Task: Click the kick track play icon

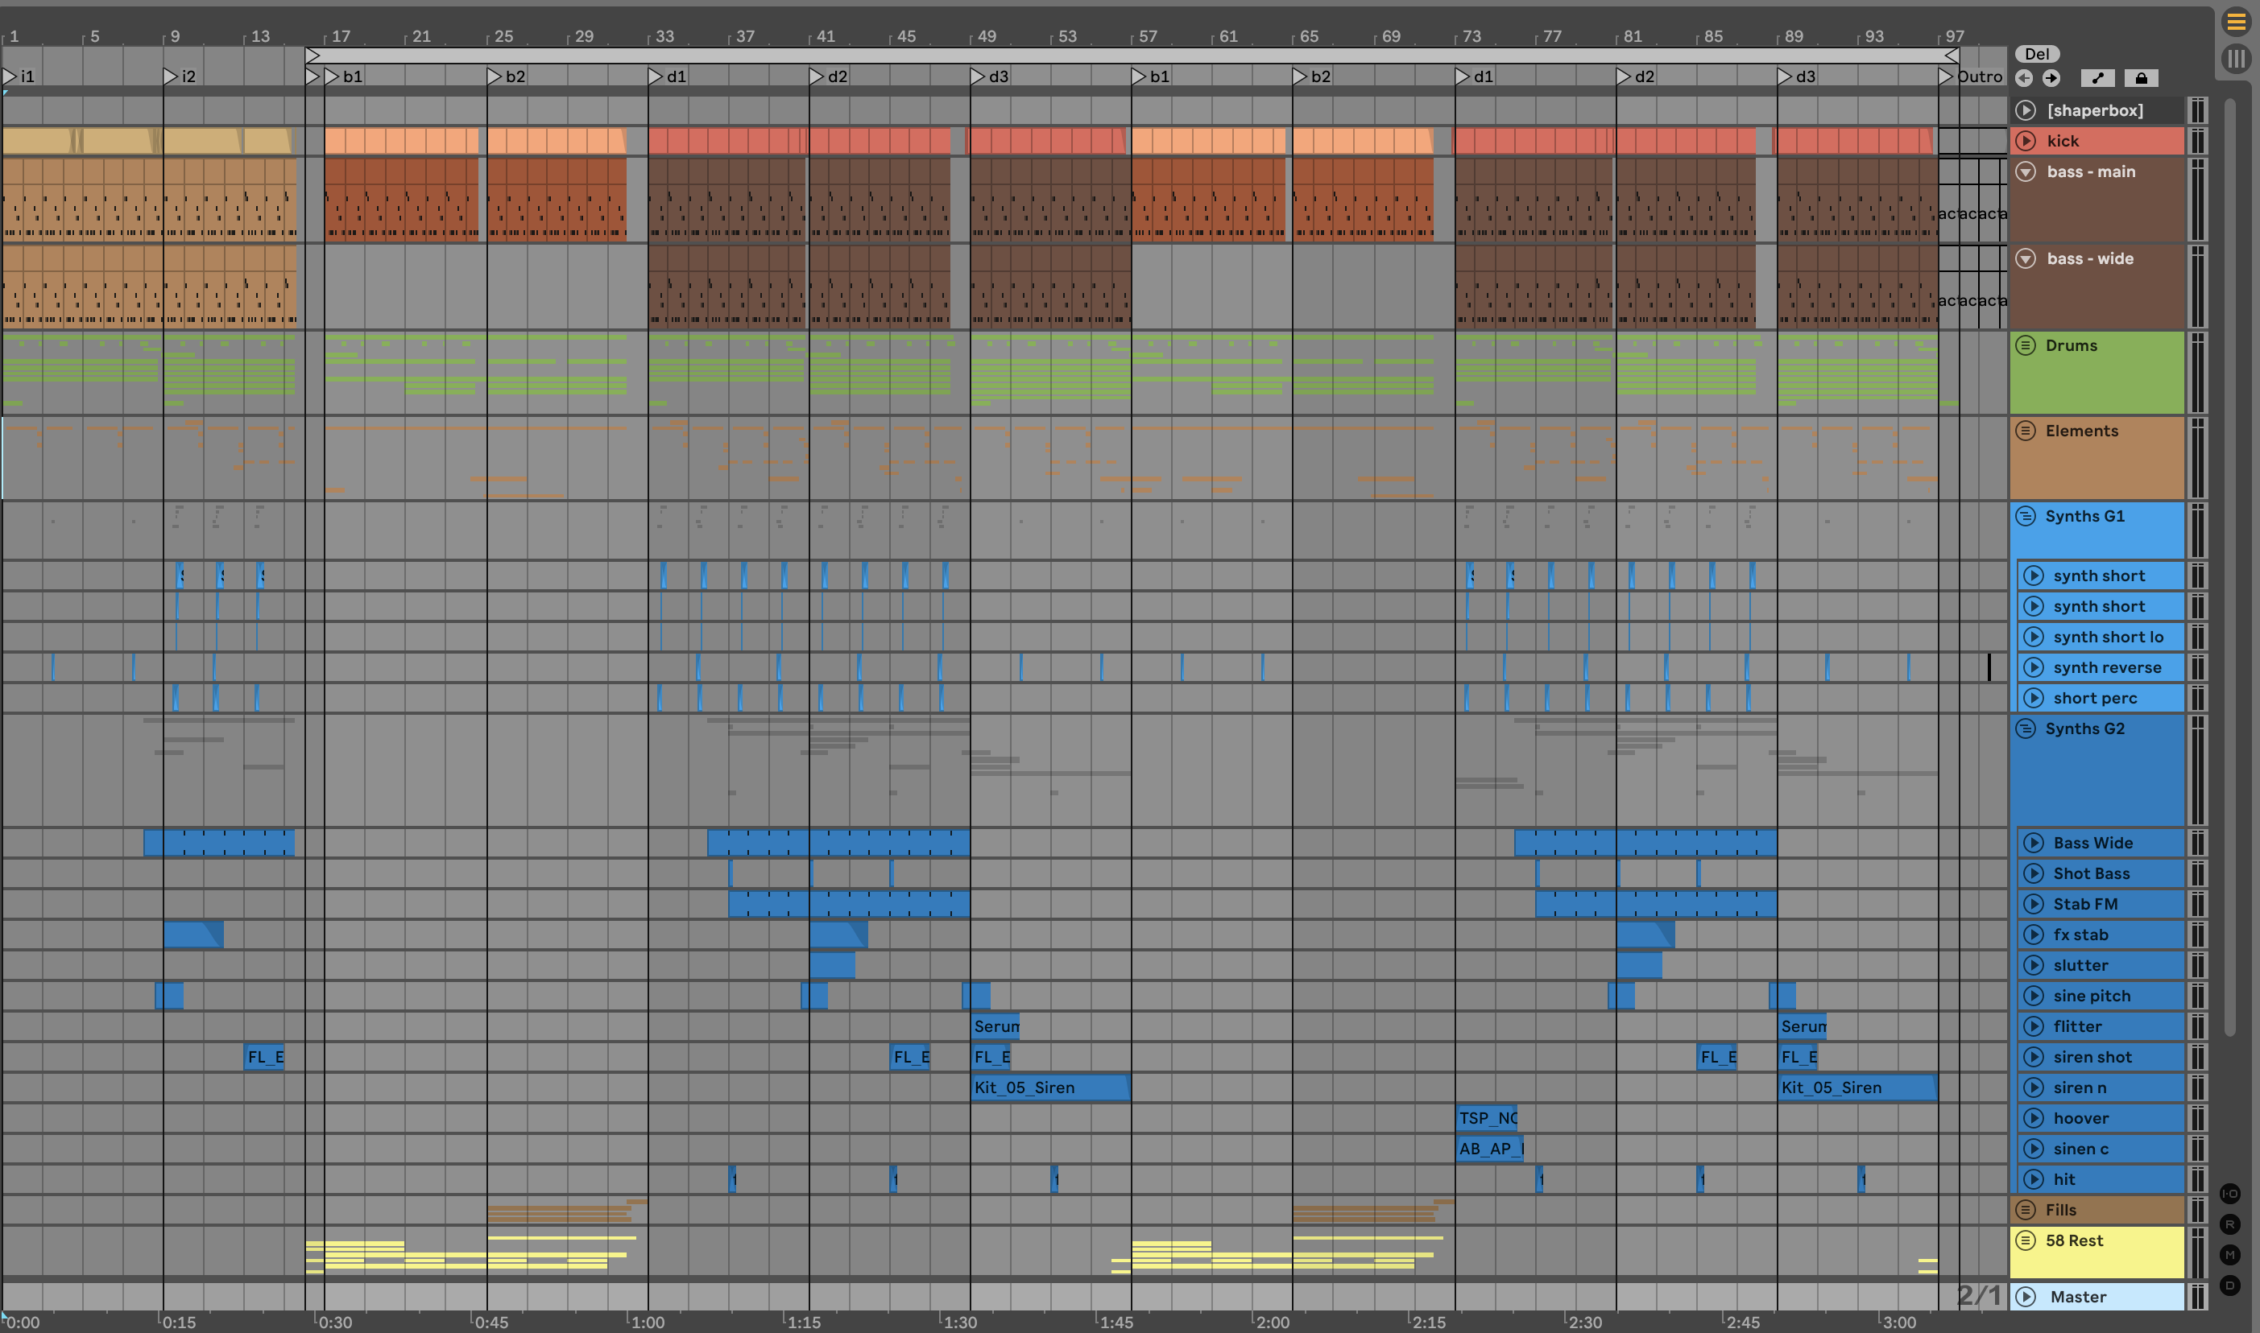Action: pos(2026,140)
